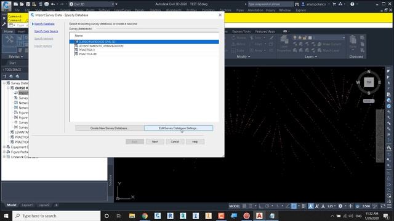Image resolution: width=394 pixels, height=221 pixels.
Task: Click Edit Survey Database Settings button
Action: pos(179,128)
